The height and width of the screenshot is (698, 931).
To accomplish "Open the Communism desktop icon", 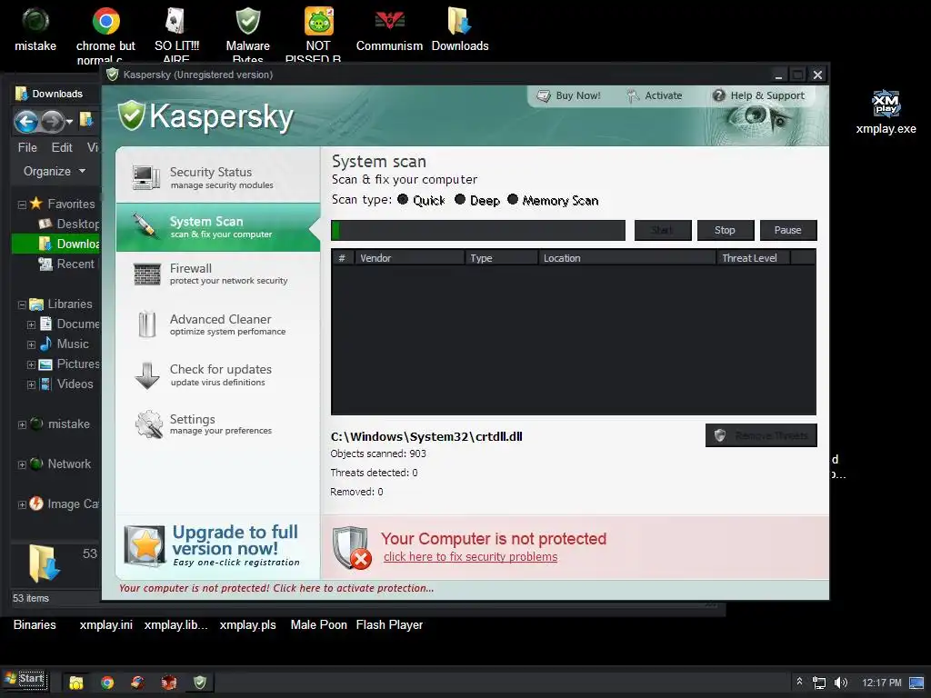I will [x=389, y=22].
